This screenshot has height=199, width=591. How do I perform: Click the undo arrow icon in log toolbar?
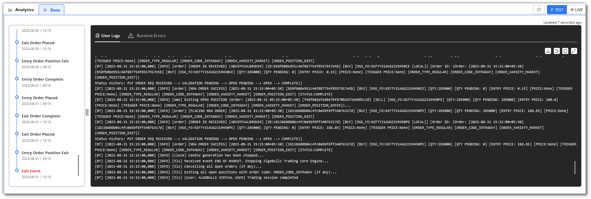point(556,51)
